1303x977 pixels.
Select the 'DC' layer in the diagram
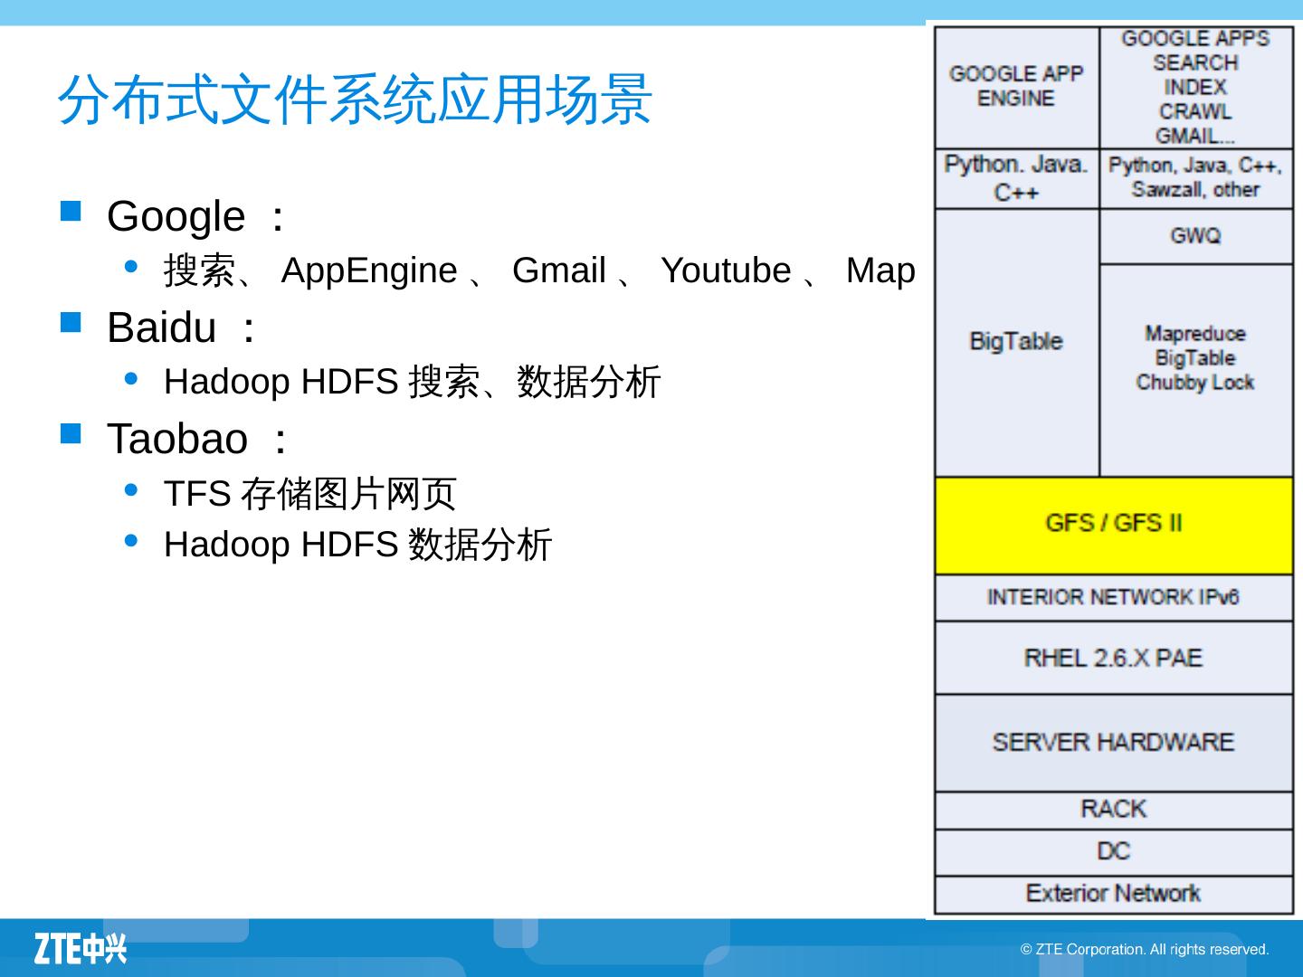(1114, 852)
